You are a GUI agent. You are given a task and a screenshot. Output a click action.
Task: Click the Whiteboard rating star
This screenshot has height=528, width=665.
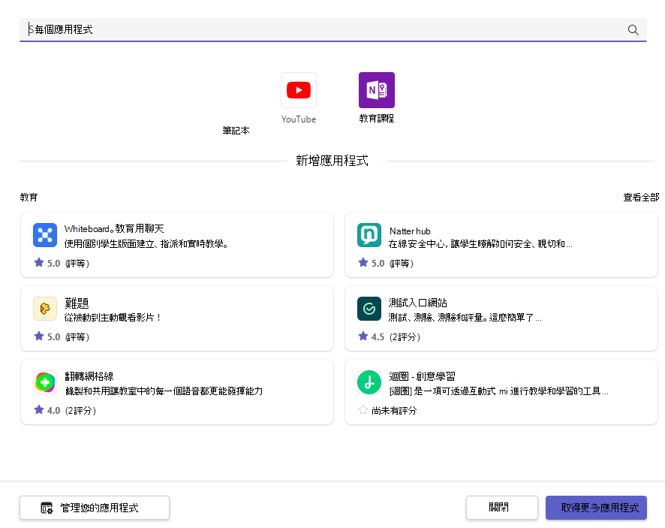point(39,263)
